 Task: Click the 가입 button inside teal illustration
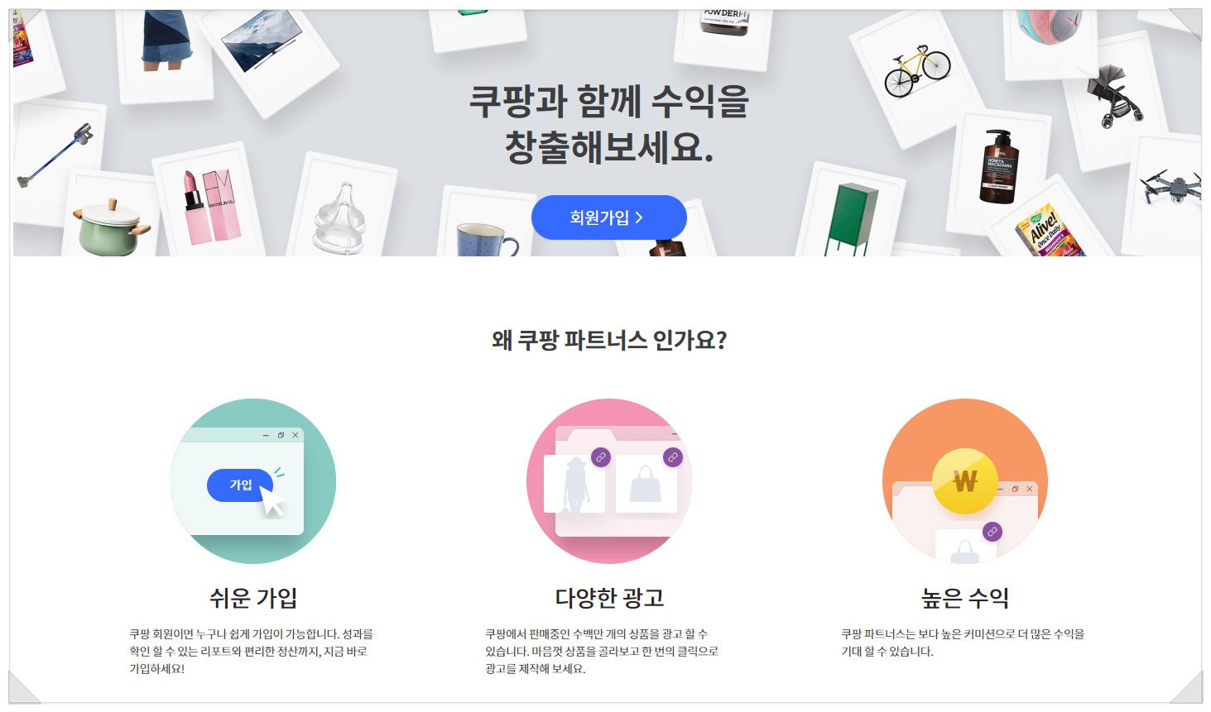coord(240,485)
